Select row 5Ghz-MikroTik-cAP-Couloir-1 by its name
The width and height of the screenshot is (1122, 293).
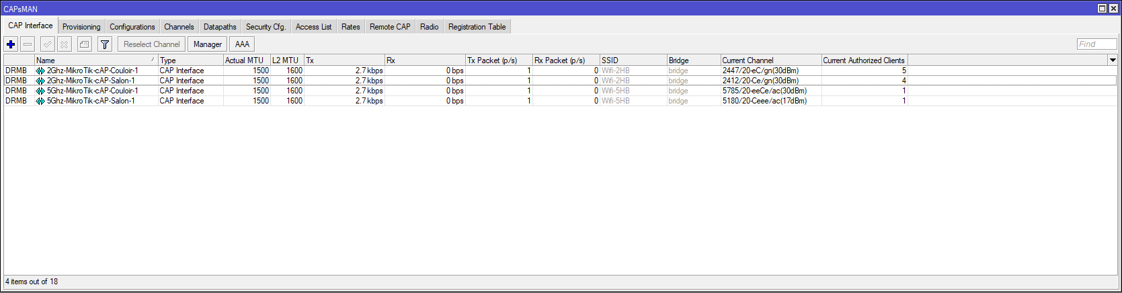92,91
